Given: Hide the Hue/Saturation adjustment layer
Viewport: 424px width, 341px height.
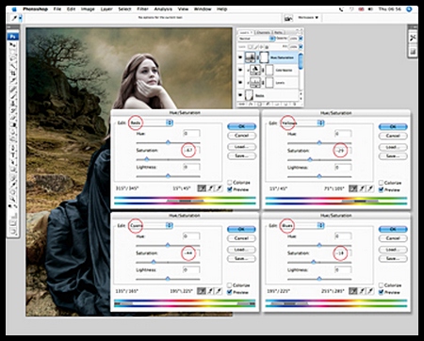Looking at the screenshot, I should point(240,57).
